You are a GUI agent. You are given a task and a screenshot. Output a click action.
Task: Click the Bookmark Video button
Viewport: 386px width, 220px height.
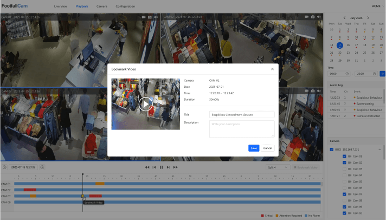(306, 167)
